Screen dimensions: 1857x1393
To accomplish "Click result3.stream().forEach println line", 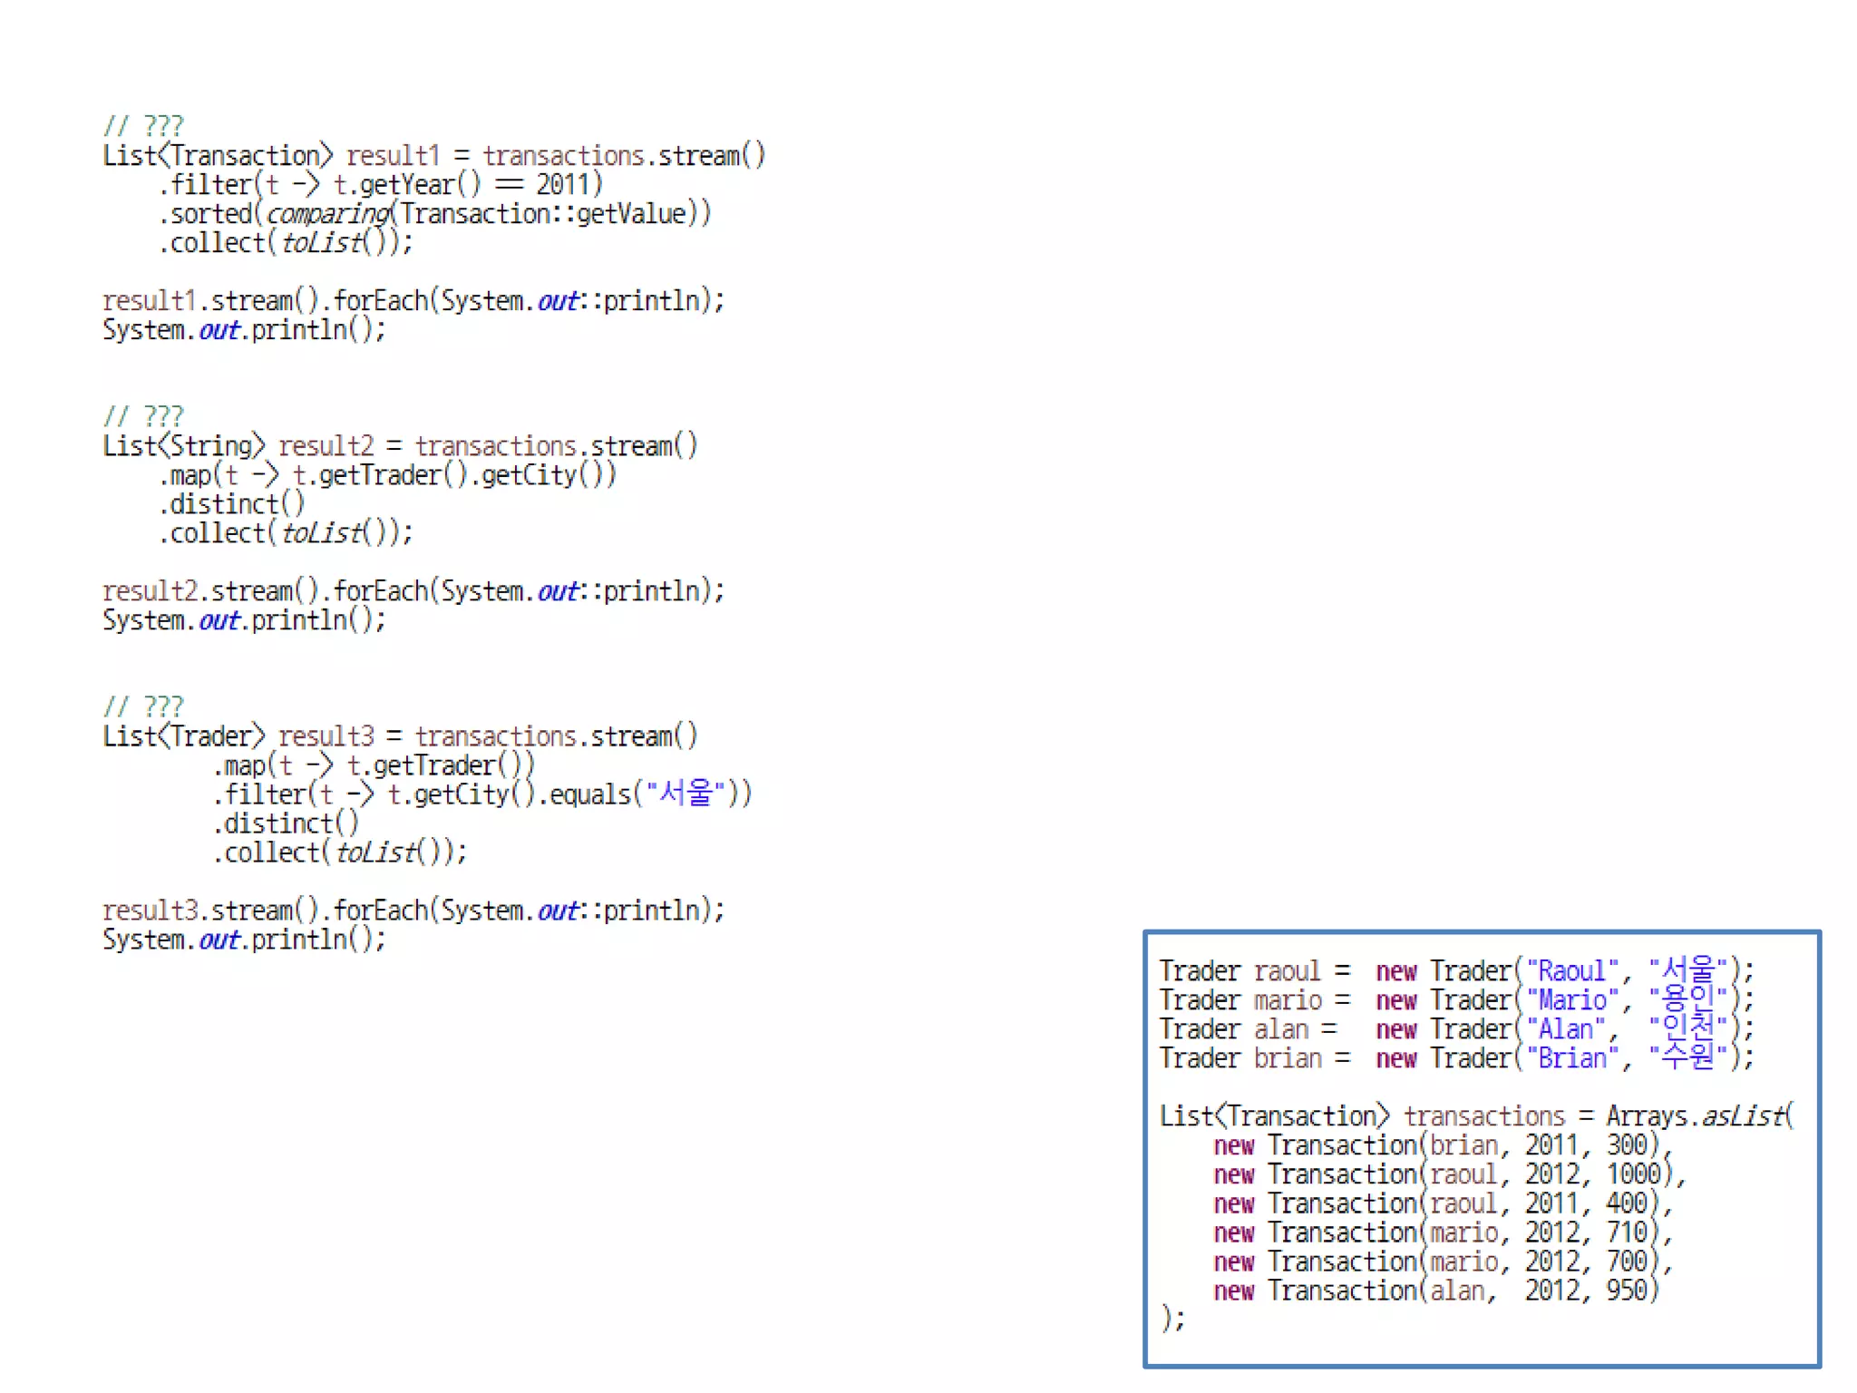I will [413, 911].
